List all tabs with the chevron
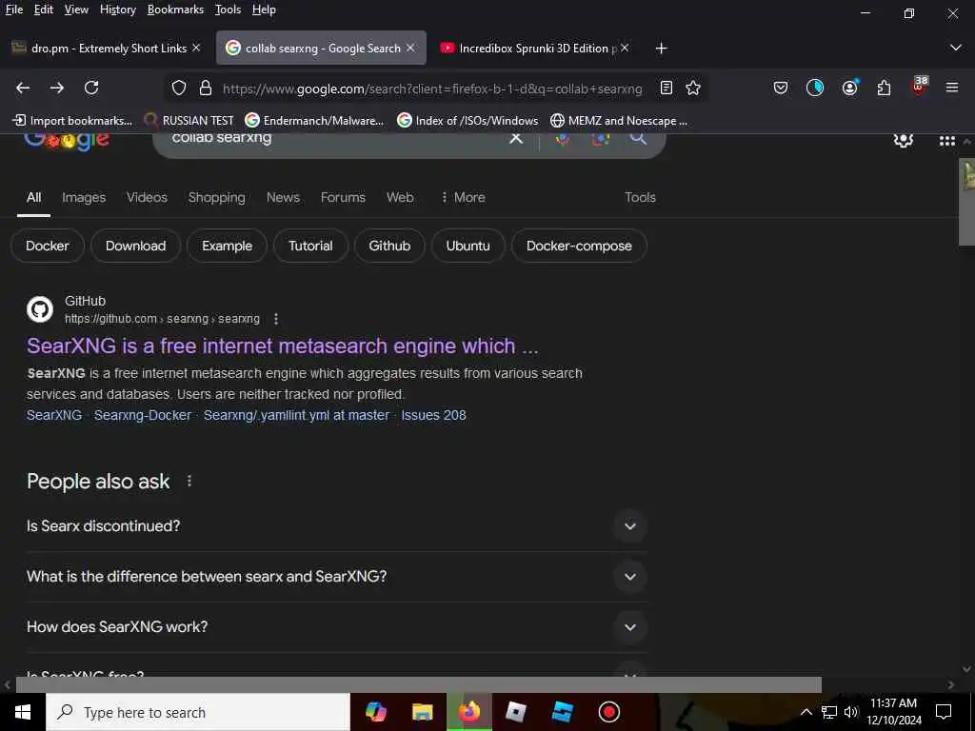975x731 pixels. click(x=956, y=48)
